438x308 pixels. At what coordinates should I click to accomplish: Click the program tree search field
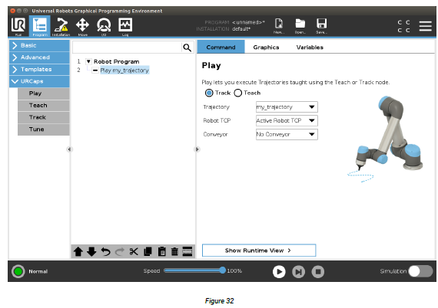point(127,48)
